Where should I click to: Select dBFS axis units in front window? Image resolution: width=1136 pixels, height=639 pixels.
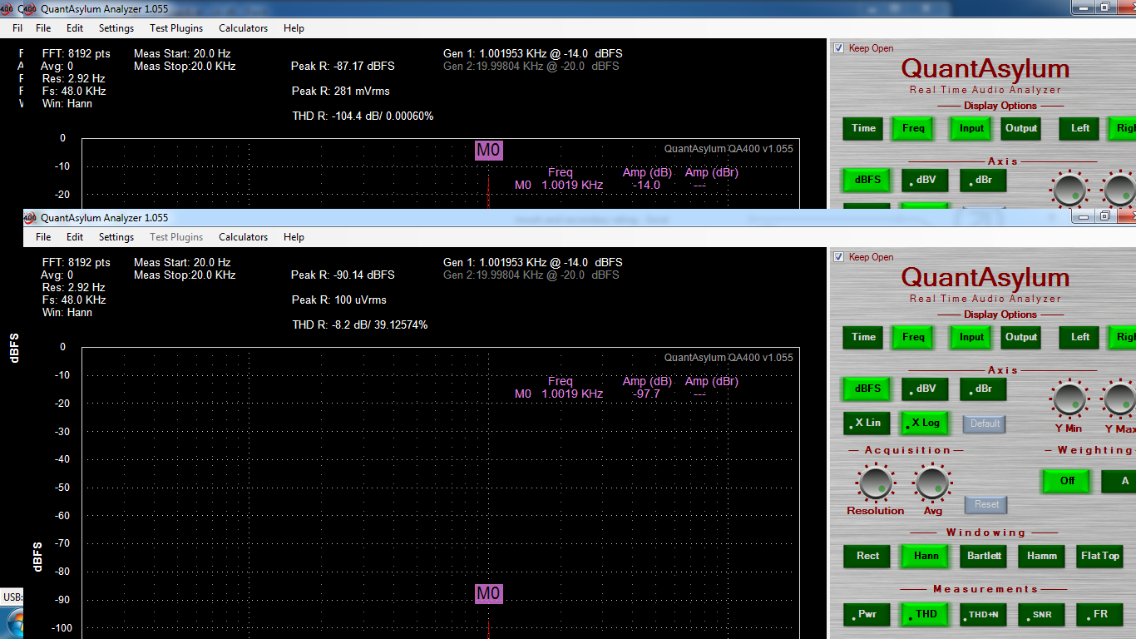pos(867,389)
